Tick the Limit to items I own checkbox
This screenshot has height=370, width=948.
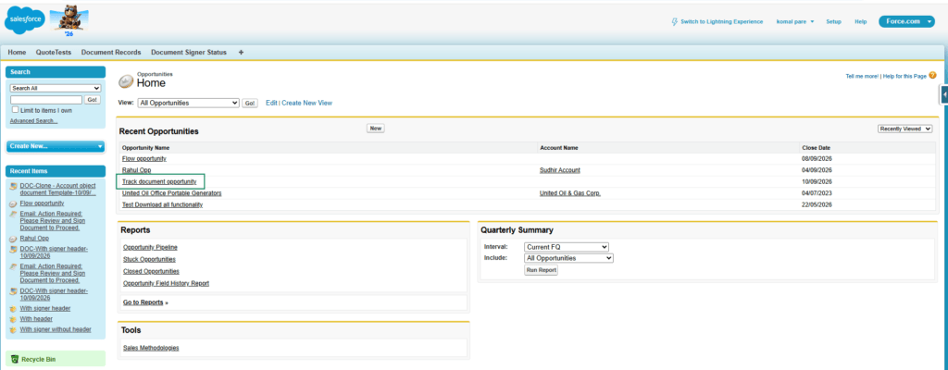coord(15,110)
